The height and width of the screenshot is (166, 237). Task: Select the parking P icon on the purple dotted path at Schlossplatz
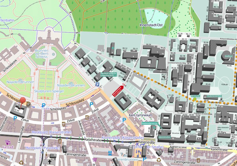44,105
